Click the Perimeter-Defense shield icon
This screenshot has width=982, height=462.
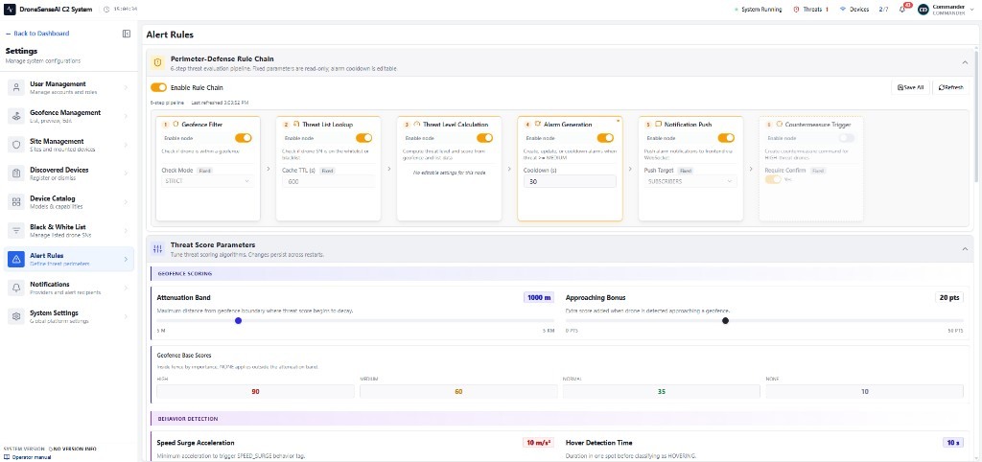(x=158, y=62)
